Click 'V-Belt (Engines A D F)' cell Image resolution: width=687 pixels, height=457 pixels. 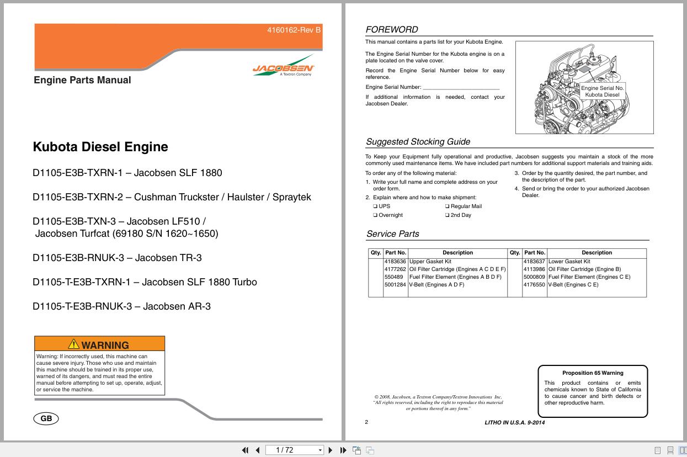pos(437,285)
